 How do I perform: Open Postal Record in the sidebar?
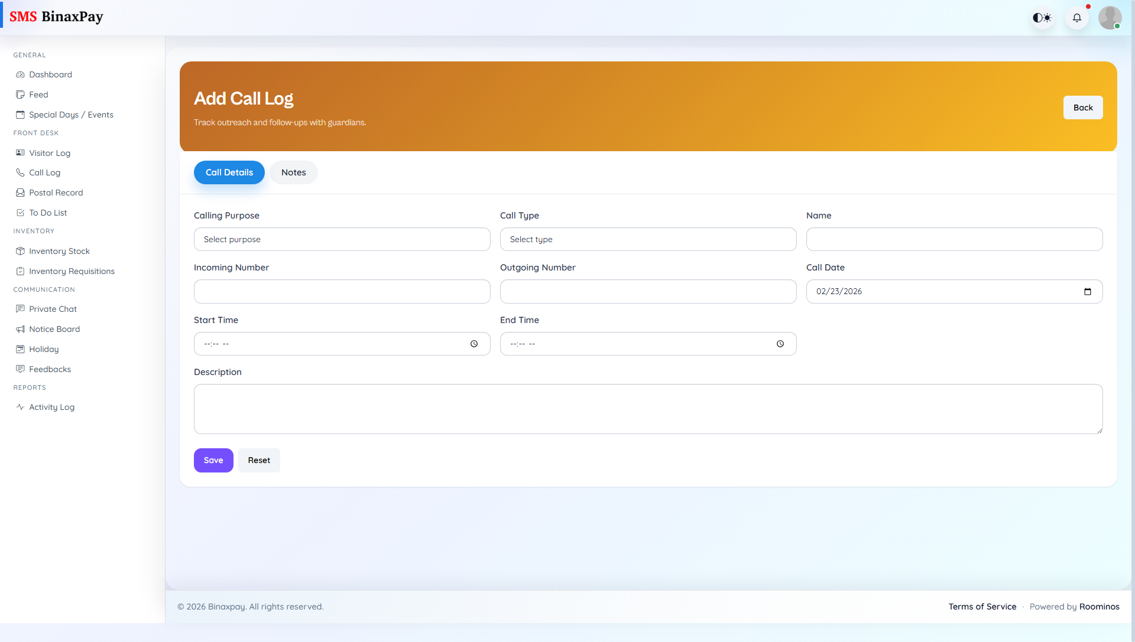[x=56, y=193]
